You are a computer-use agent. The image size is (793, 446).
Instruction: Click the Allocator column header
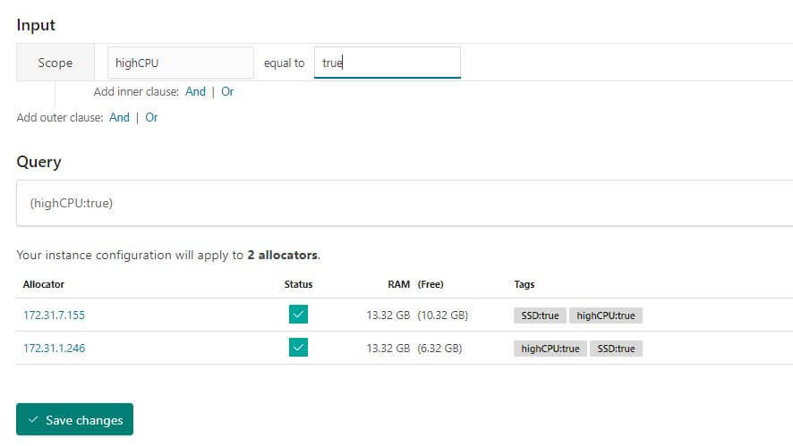point(44,284)
